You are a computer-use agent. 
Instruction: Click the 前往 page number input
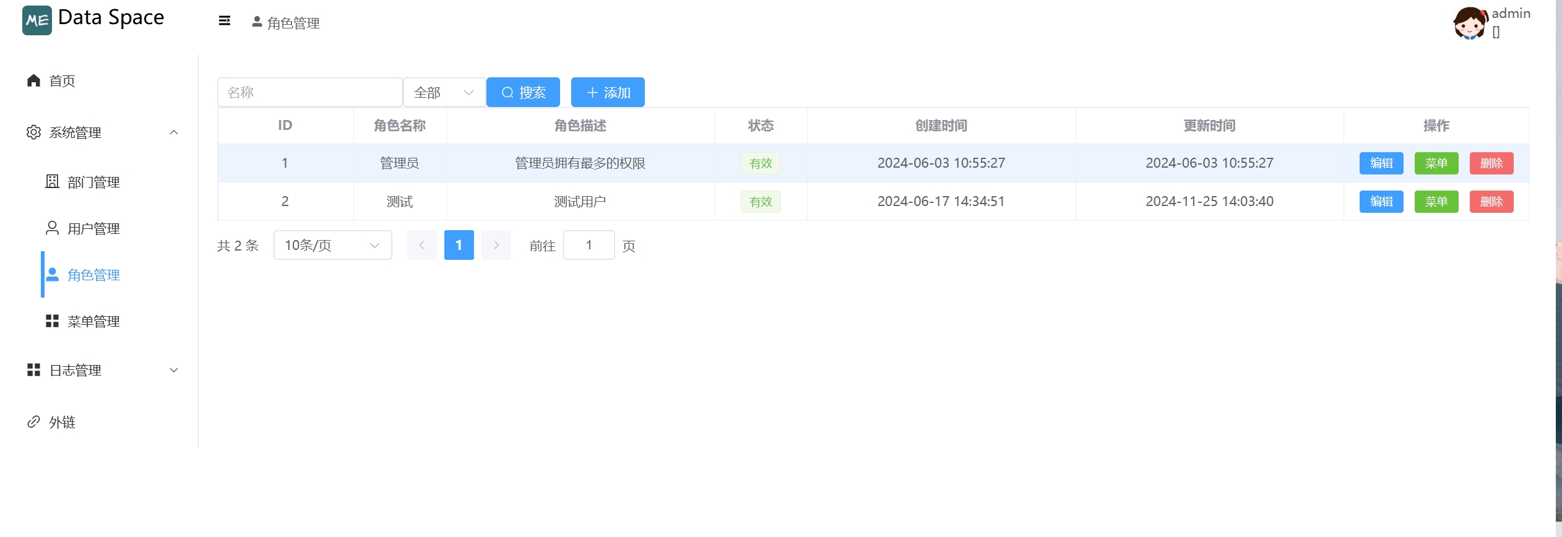[x=589, y=245]
